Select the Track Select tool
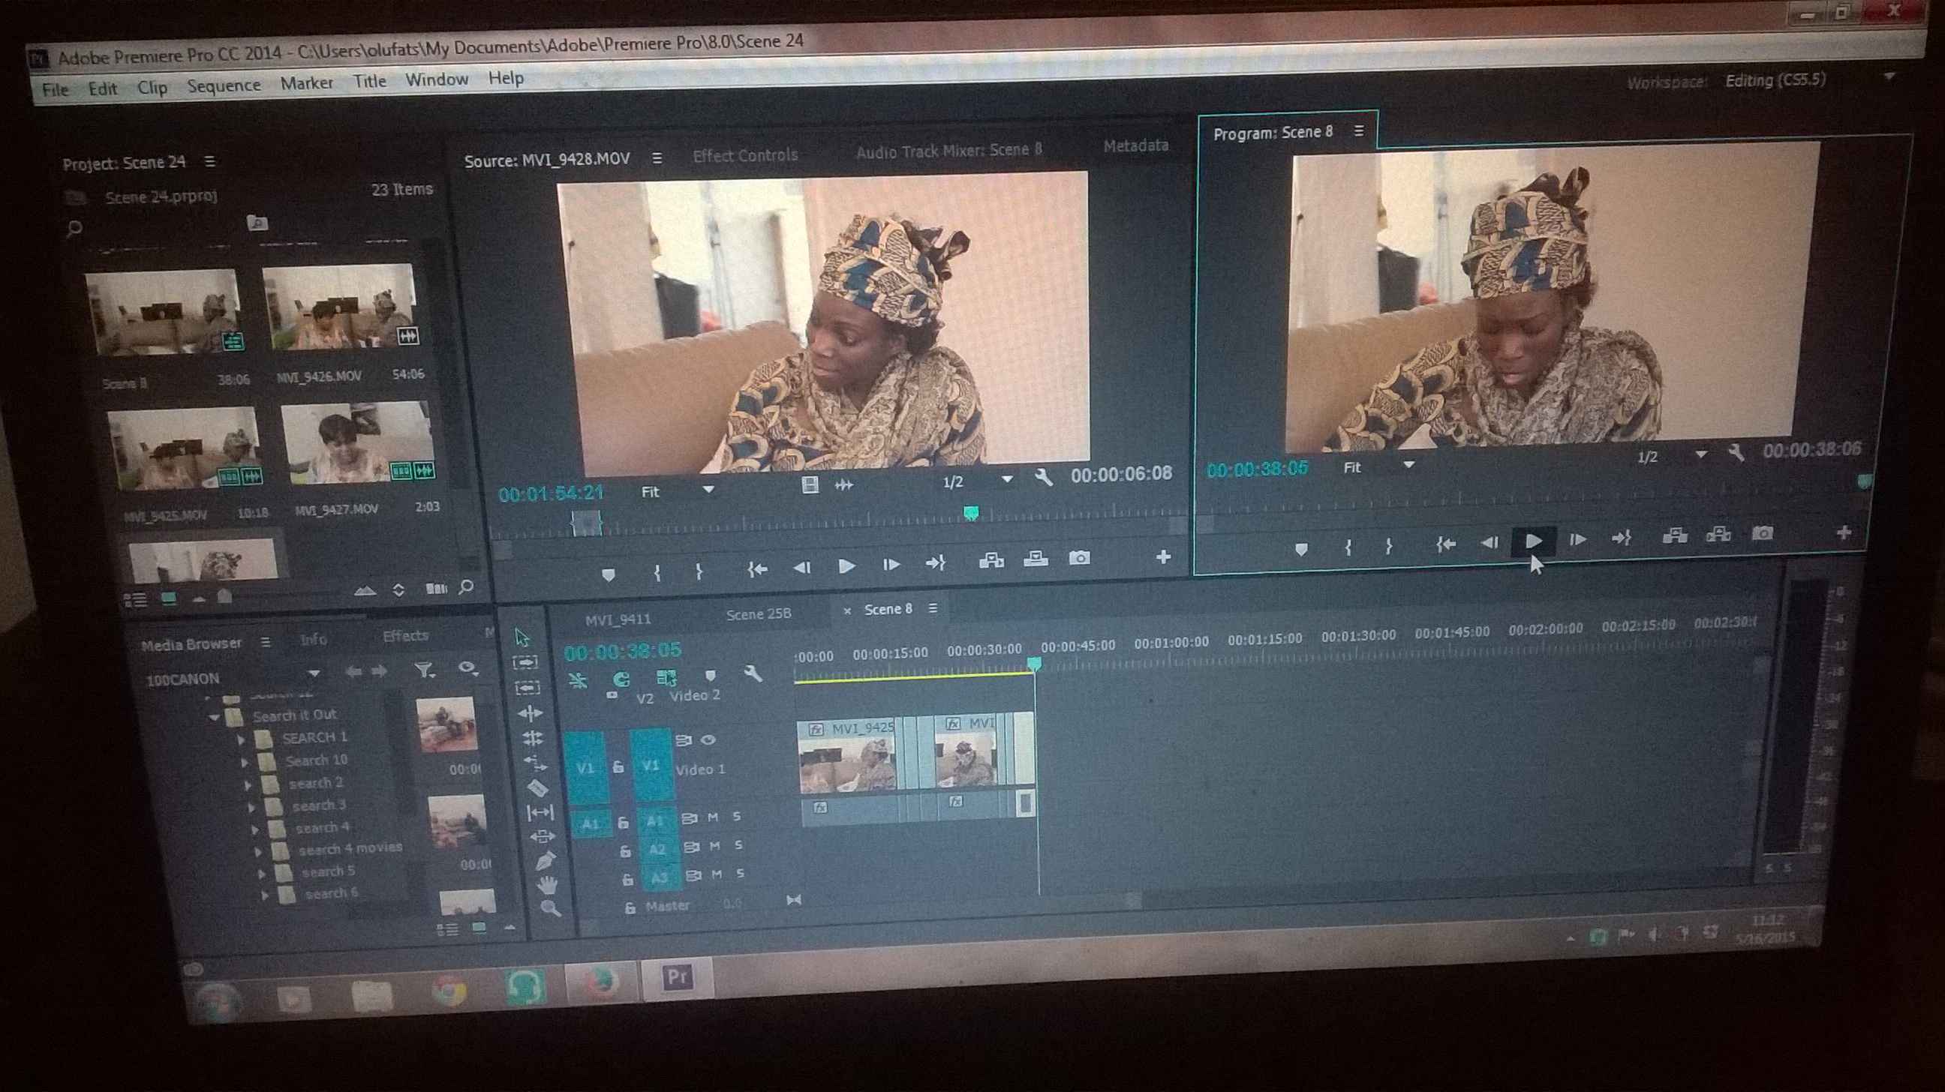The width and height of the screenshot is (1945, 1092). 525,662
